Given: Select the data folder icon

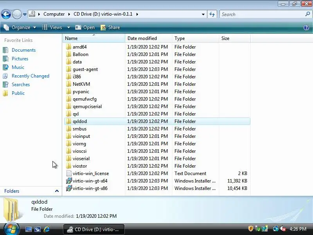Looking at the screenshot, I should pyautogui.click(x=68, y=62).
